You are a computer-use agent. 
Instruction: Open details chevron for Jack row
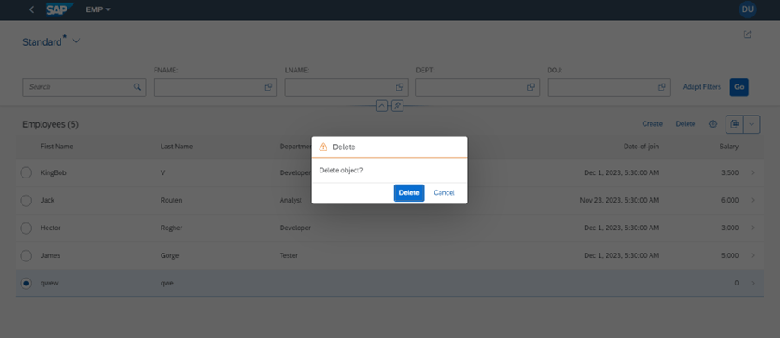[753, 200]
